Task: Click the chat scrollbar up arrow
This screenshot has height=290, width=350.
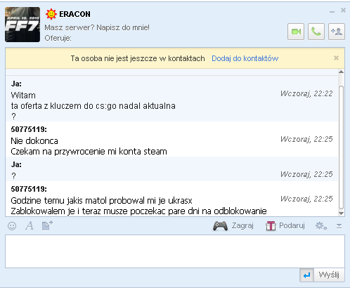Action: (341, 72)
